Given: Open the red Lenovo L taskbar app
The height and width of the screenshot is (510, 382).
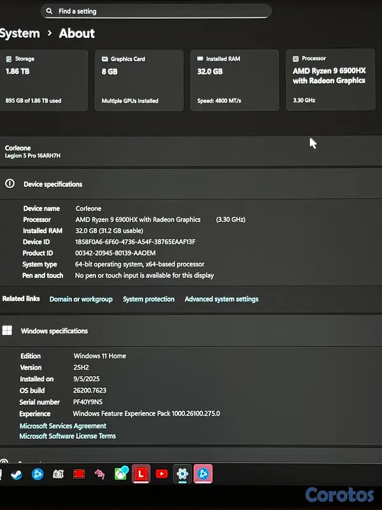Looking at the screenshot, I should coord(141,474).
